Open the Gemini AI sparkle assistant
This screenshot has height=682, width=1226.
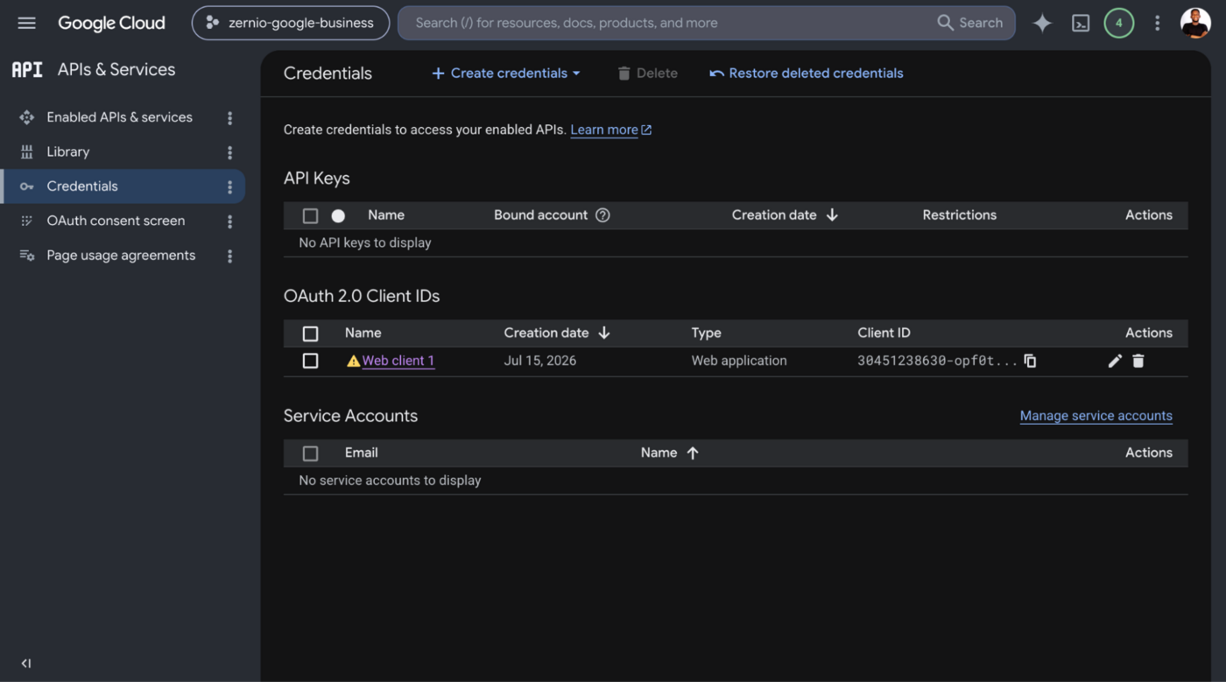(x=1042, y=24)
